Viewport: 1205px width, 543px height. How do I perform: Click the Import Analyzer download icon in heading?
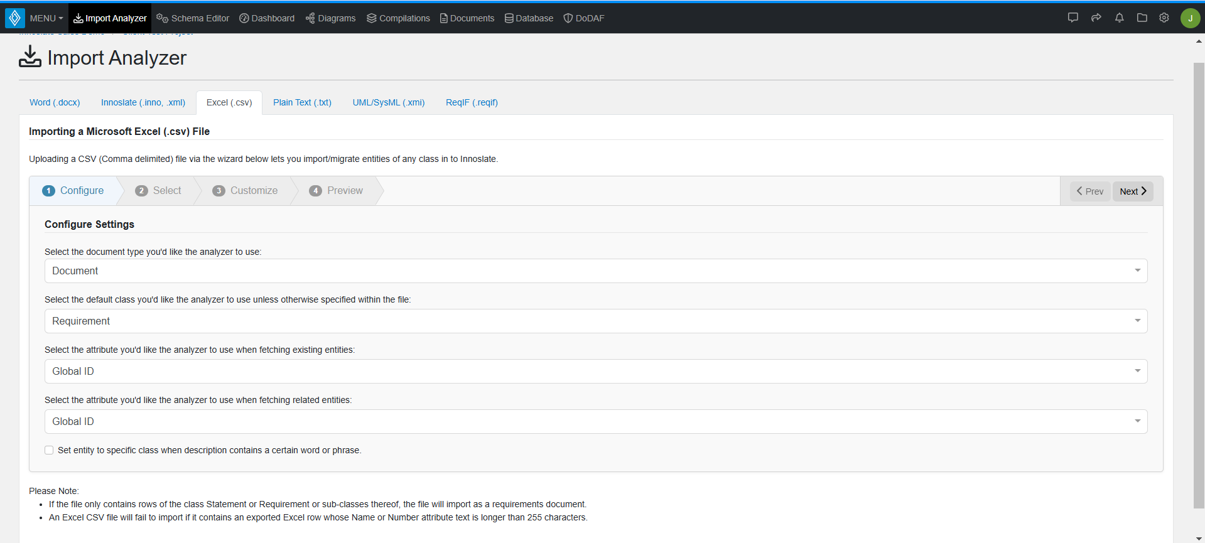[x=30, y=57]
